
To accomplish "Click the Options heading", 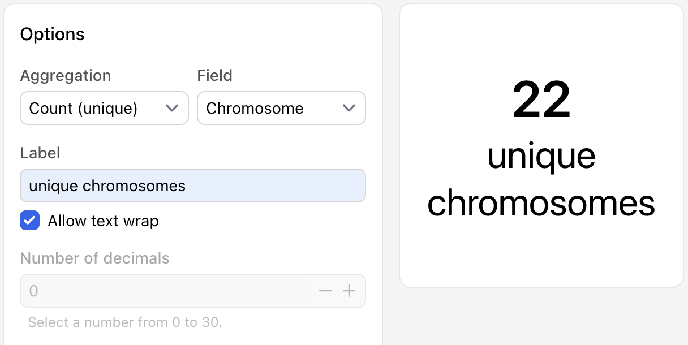I will click(x=52, y=34).
